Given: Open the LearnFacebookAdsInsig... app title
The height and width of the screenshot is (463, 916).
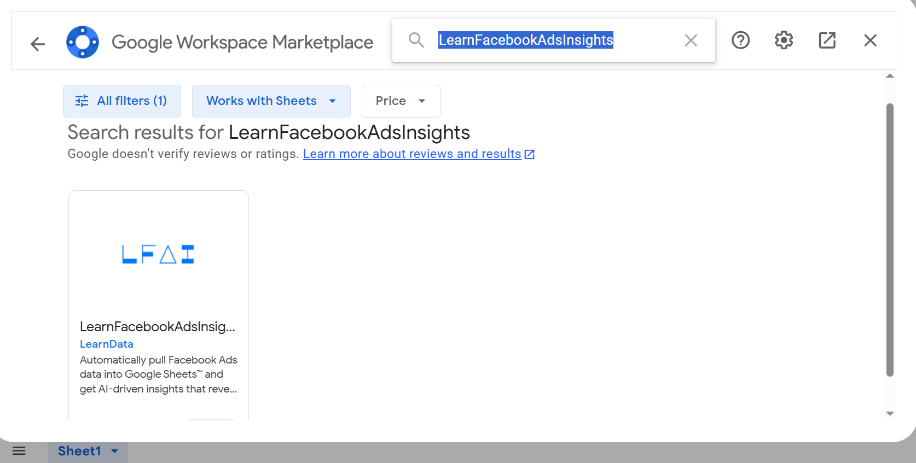Looking at the screenshot, I should [158, 326].
